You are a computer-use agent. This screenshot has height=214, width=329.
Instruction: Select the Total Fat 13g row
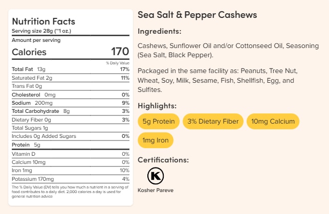70,69
